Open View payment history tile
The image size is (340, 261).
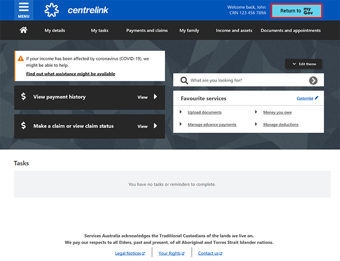[89, 98]
